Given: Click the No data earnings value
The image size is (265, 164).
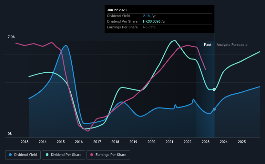Looking at the screenshot, I should tap(149, 27).
